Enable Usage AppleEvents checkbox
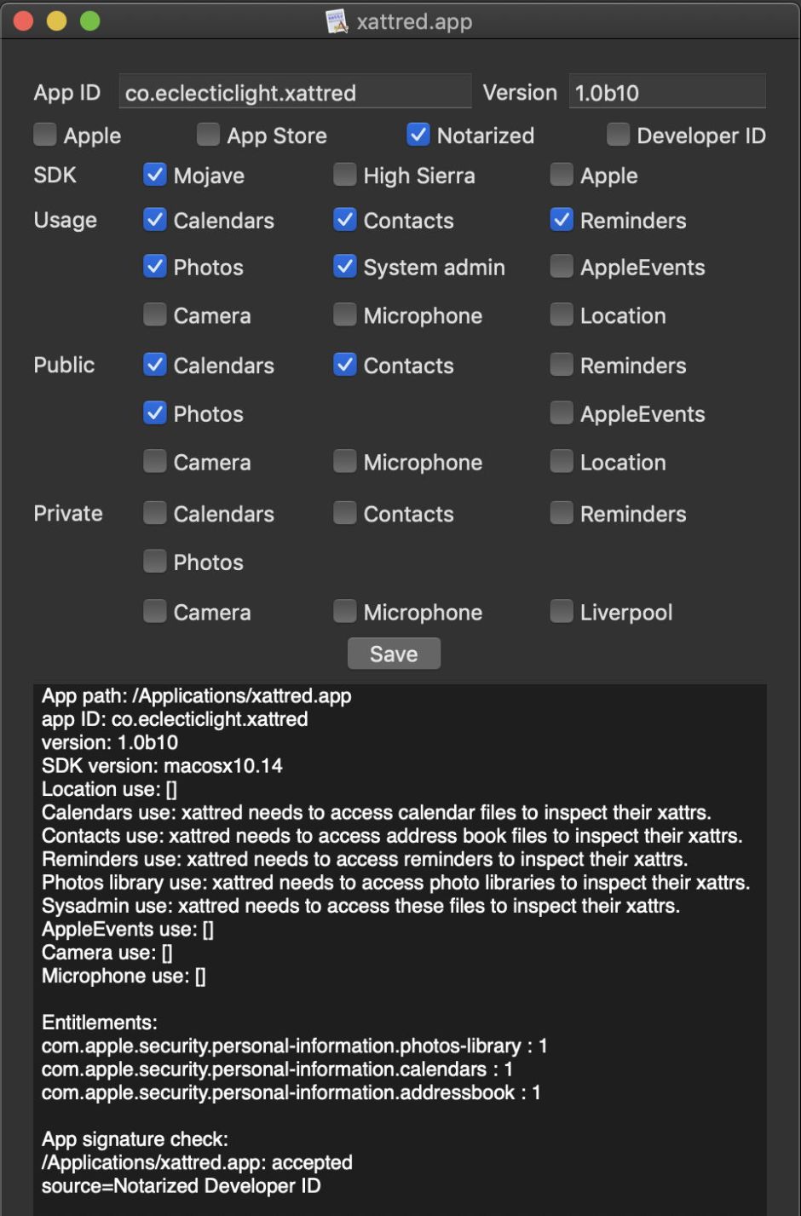801x1216 pixels. pos(562,267)
